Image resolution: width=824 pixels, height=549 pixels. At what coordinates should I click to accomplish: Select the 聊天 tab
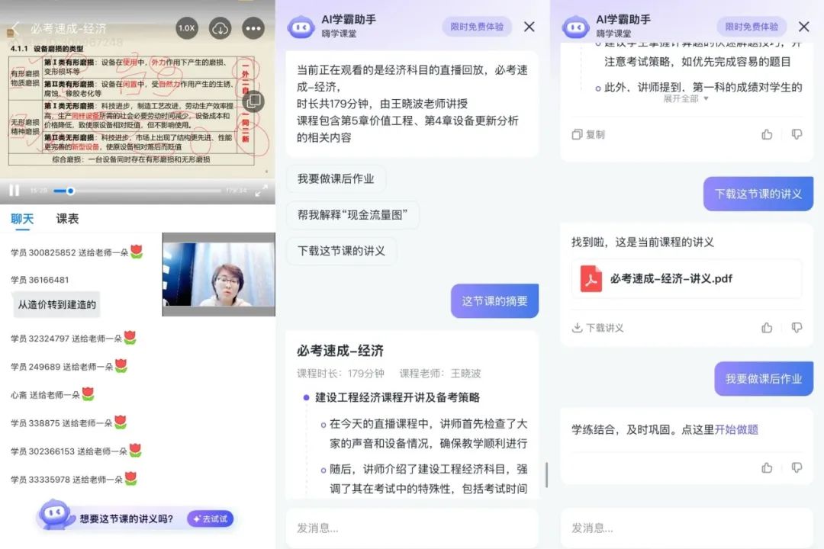pyautogui.click(x=22, y=219)
